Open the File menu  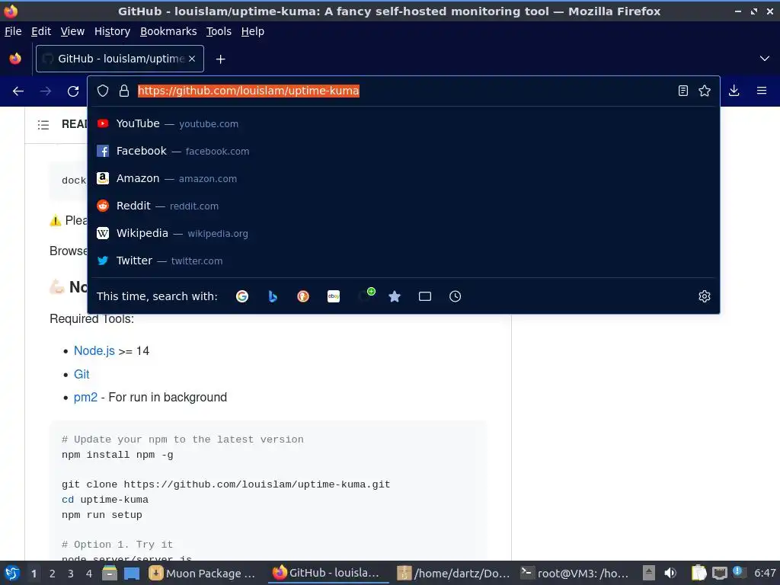click(13, 31)
